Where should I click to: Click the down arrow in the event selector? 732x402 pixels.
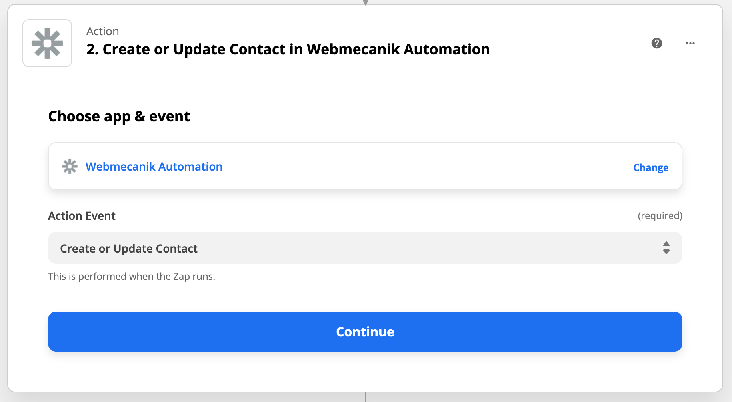666,252
